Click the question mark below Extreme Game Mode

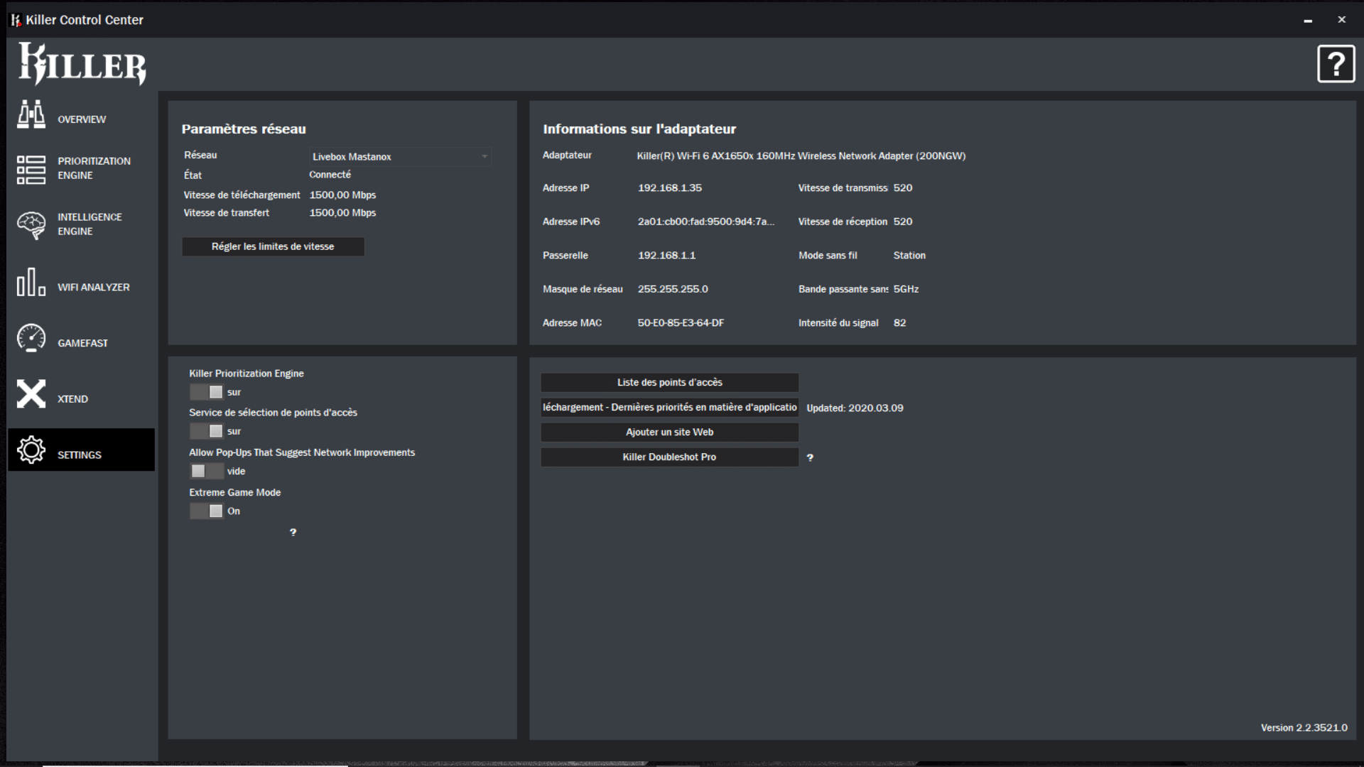pyautogui.click(x=293, y=533)
